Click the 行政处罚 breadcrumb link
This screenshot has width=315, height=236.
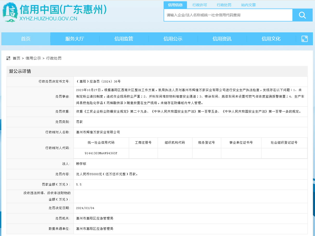tap(54, 58)
